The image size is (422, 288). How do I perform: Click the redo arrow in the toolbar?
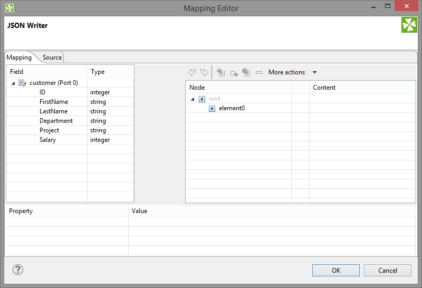click(204, 72)
